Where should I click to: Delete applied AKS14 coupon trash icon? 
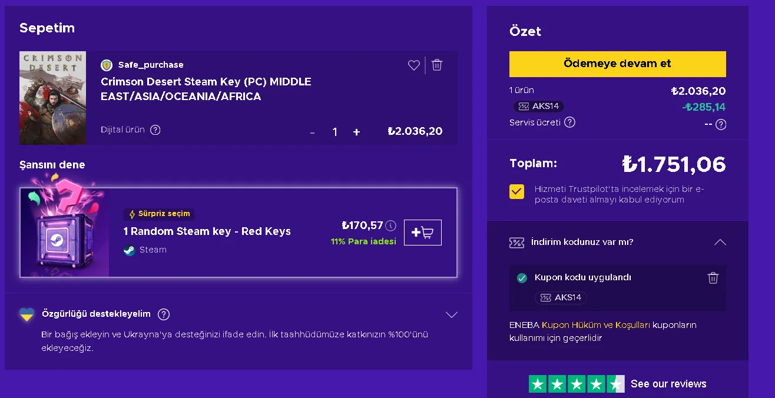[x=713, y=278]
